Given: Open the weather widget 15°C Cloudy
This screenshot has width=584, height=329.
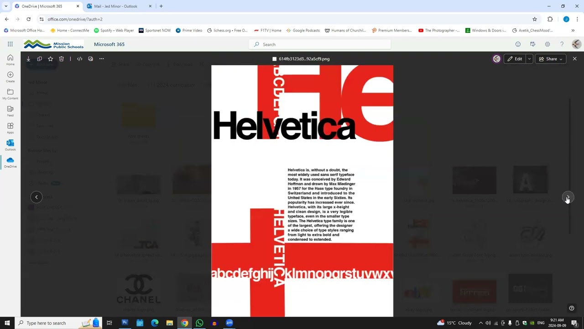Looking at the screenshot, I should click(454, 323).
